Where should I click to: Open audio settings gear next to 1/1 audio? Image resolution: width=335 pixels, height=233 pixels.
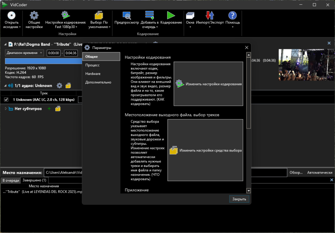[x=59, y=85]
